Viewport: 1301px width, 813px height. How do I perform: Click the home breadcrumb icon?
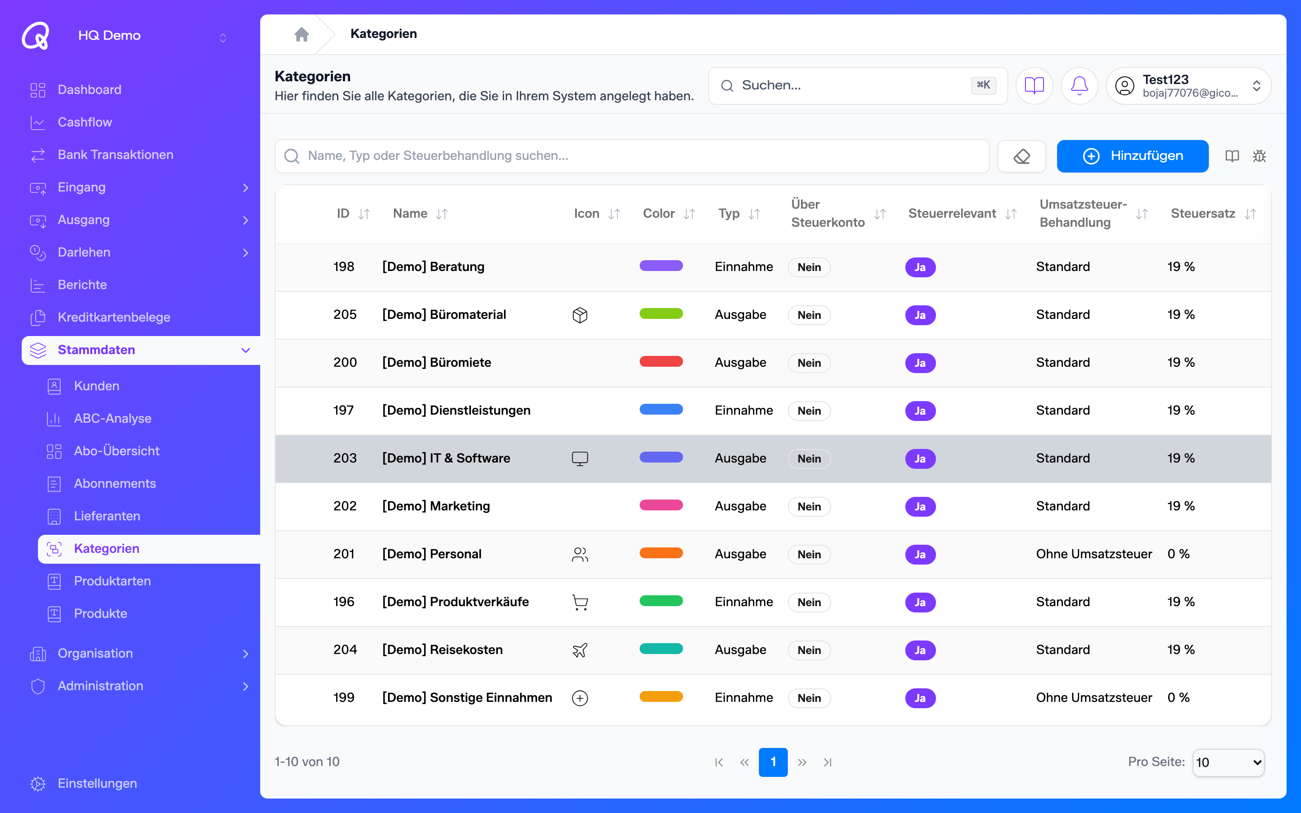coord(302,34)
